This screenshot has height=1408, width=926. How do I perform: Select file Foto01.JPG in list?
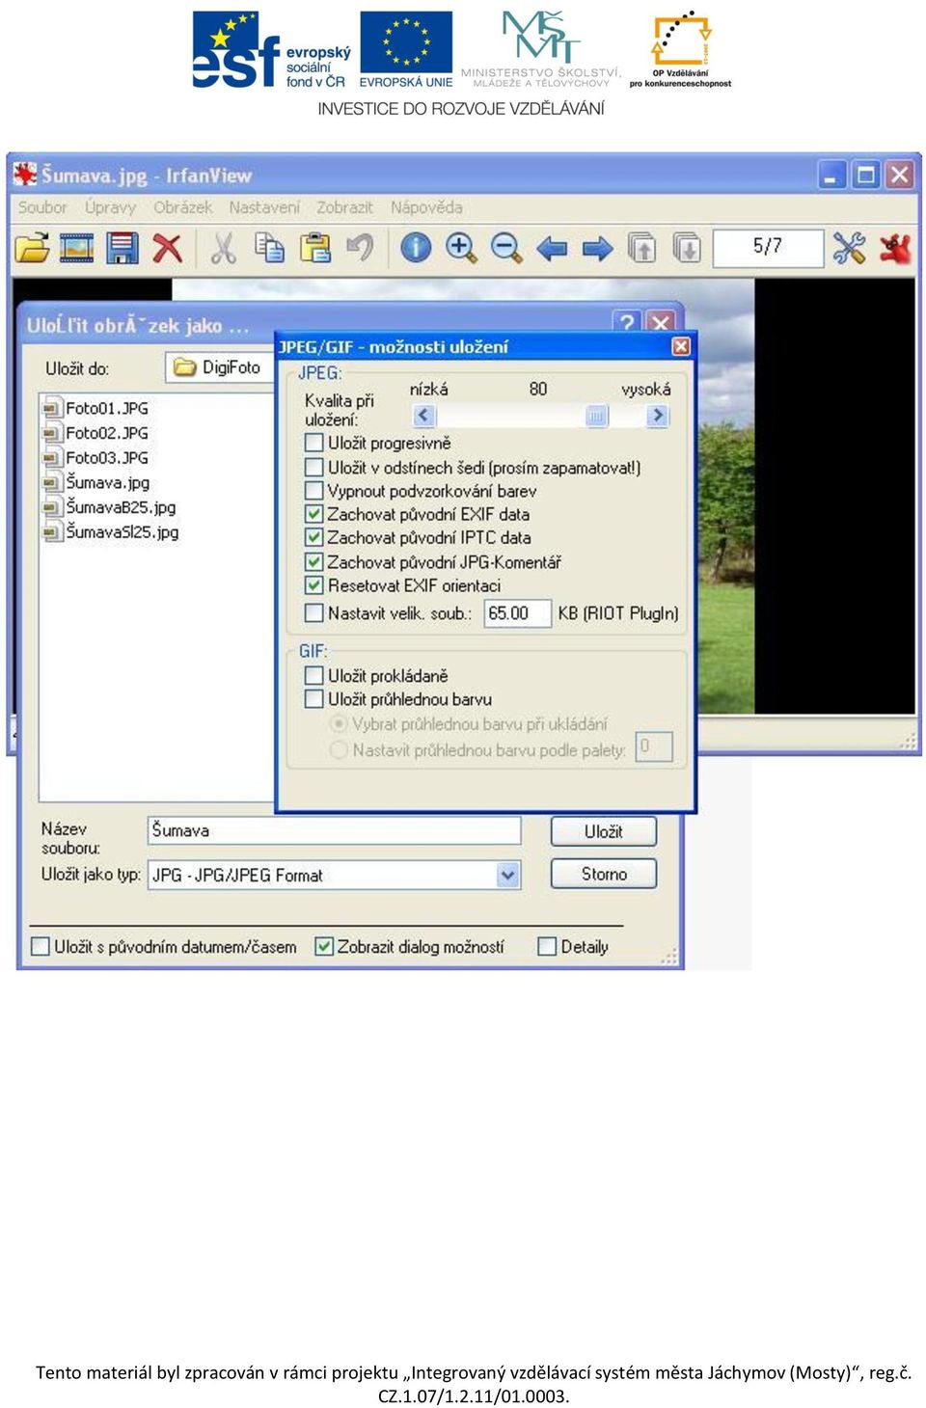(96, 408)
